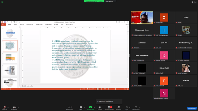198x111 pixels.
Task: Switch to the DESIGN ribbon tab
Action: click(x=22, y=24)
